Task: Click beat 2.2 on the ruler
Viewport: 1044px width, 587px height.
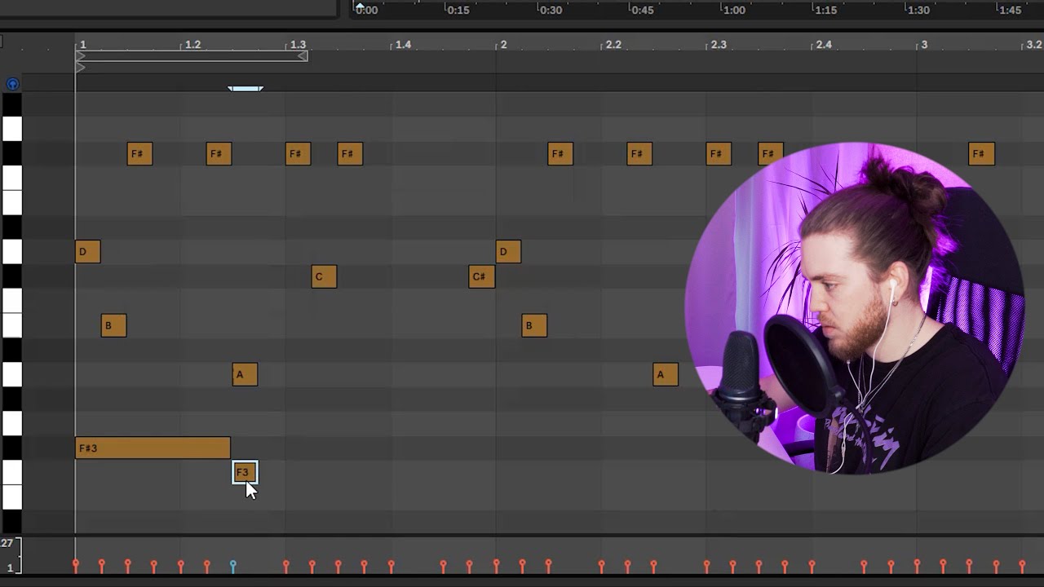Action: click(613, 45)
